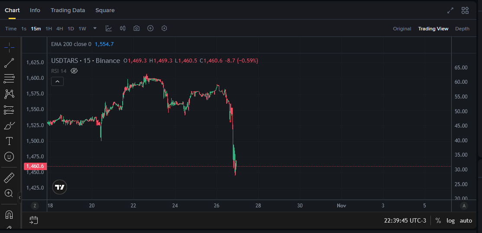Click the USDTARS · 15 · Binance symbol title

(x=85, y=61)
